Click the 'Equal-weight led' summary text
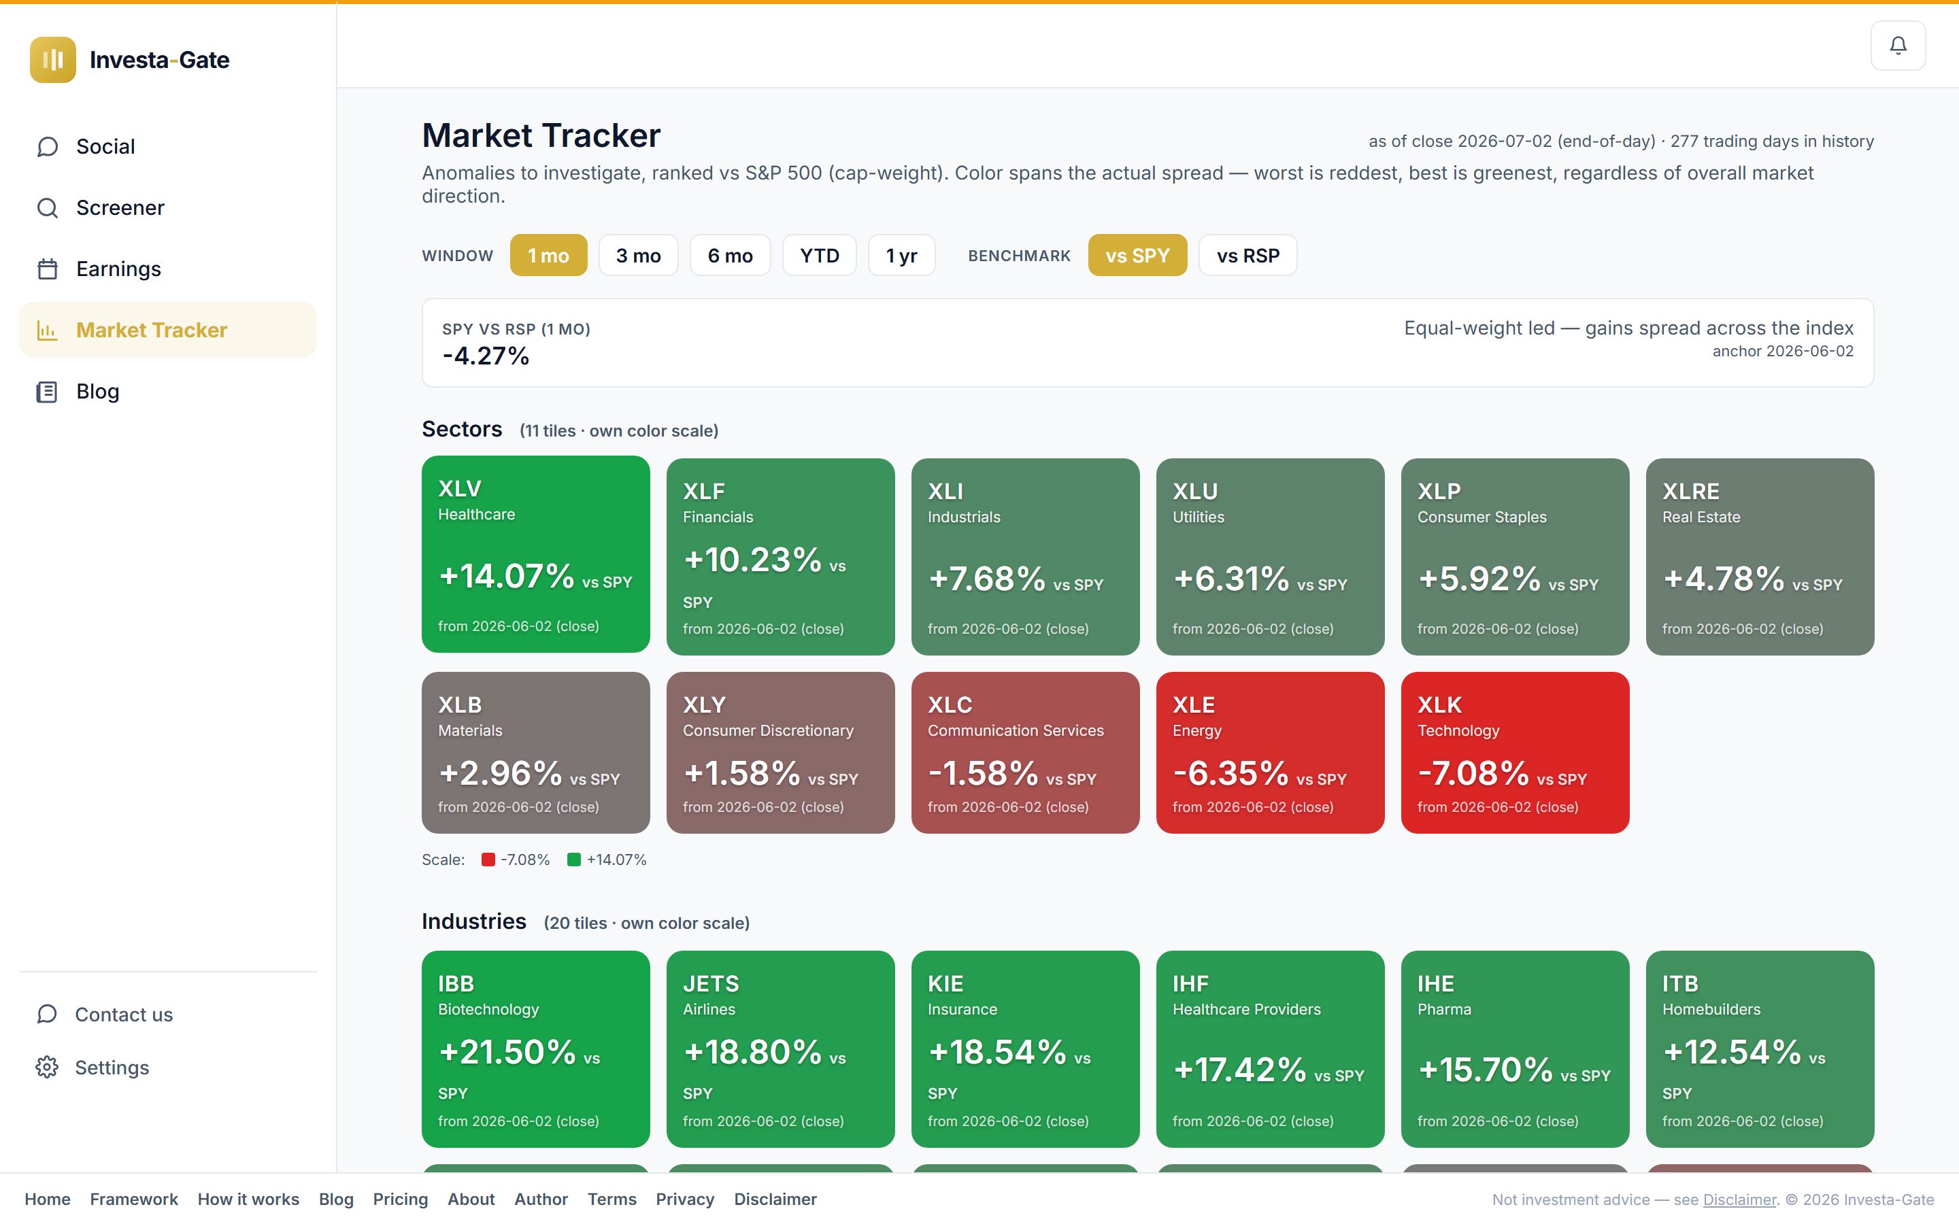The image size is (1959, 1224). (1628, 328)
